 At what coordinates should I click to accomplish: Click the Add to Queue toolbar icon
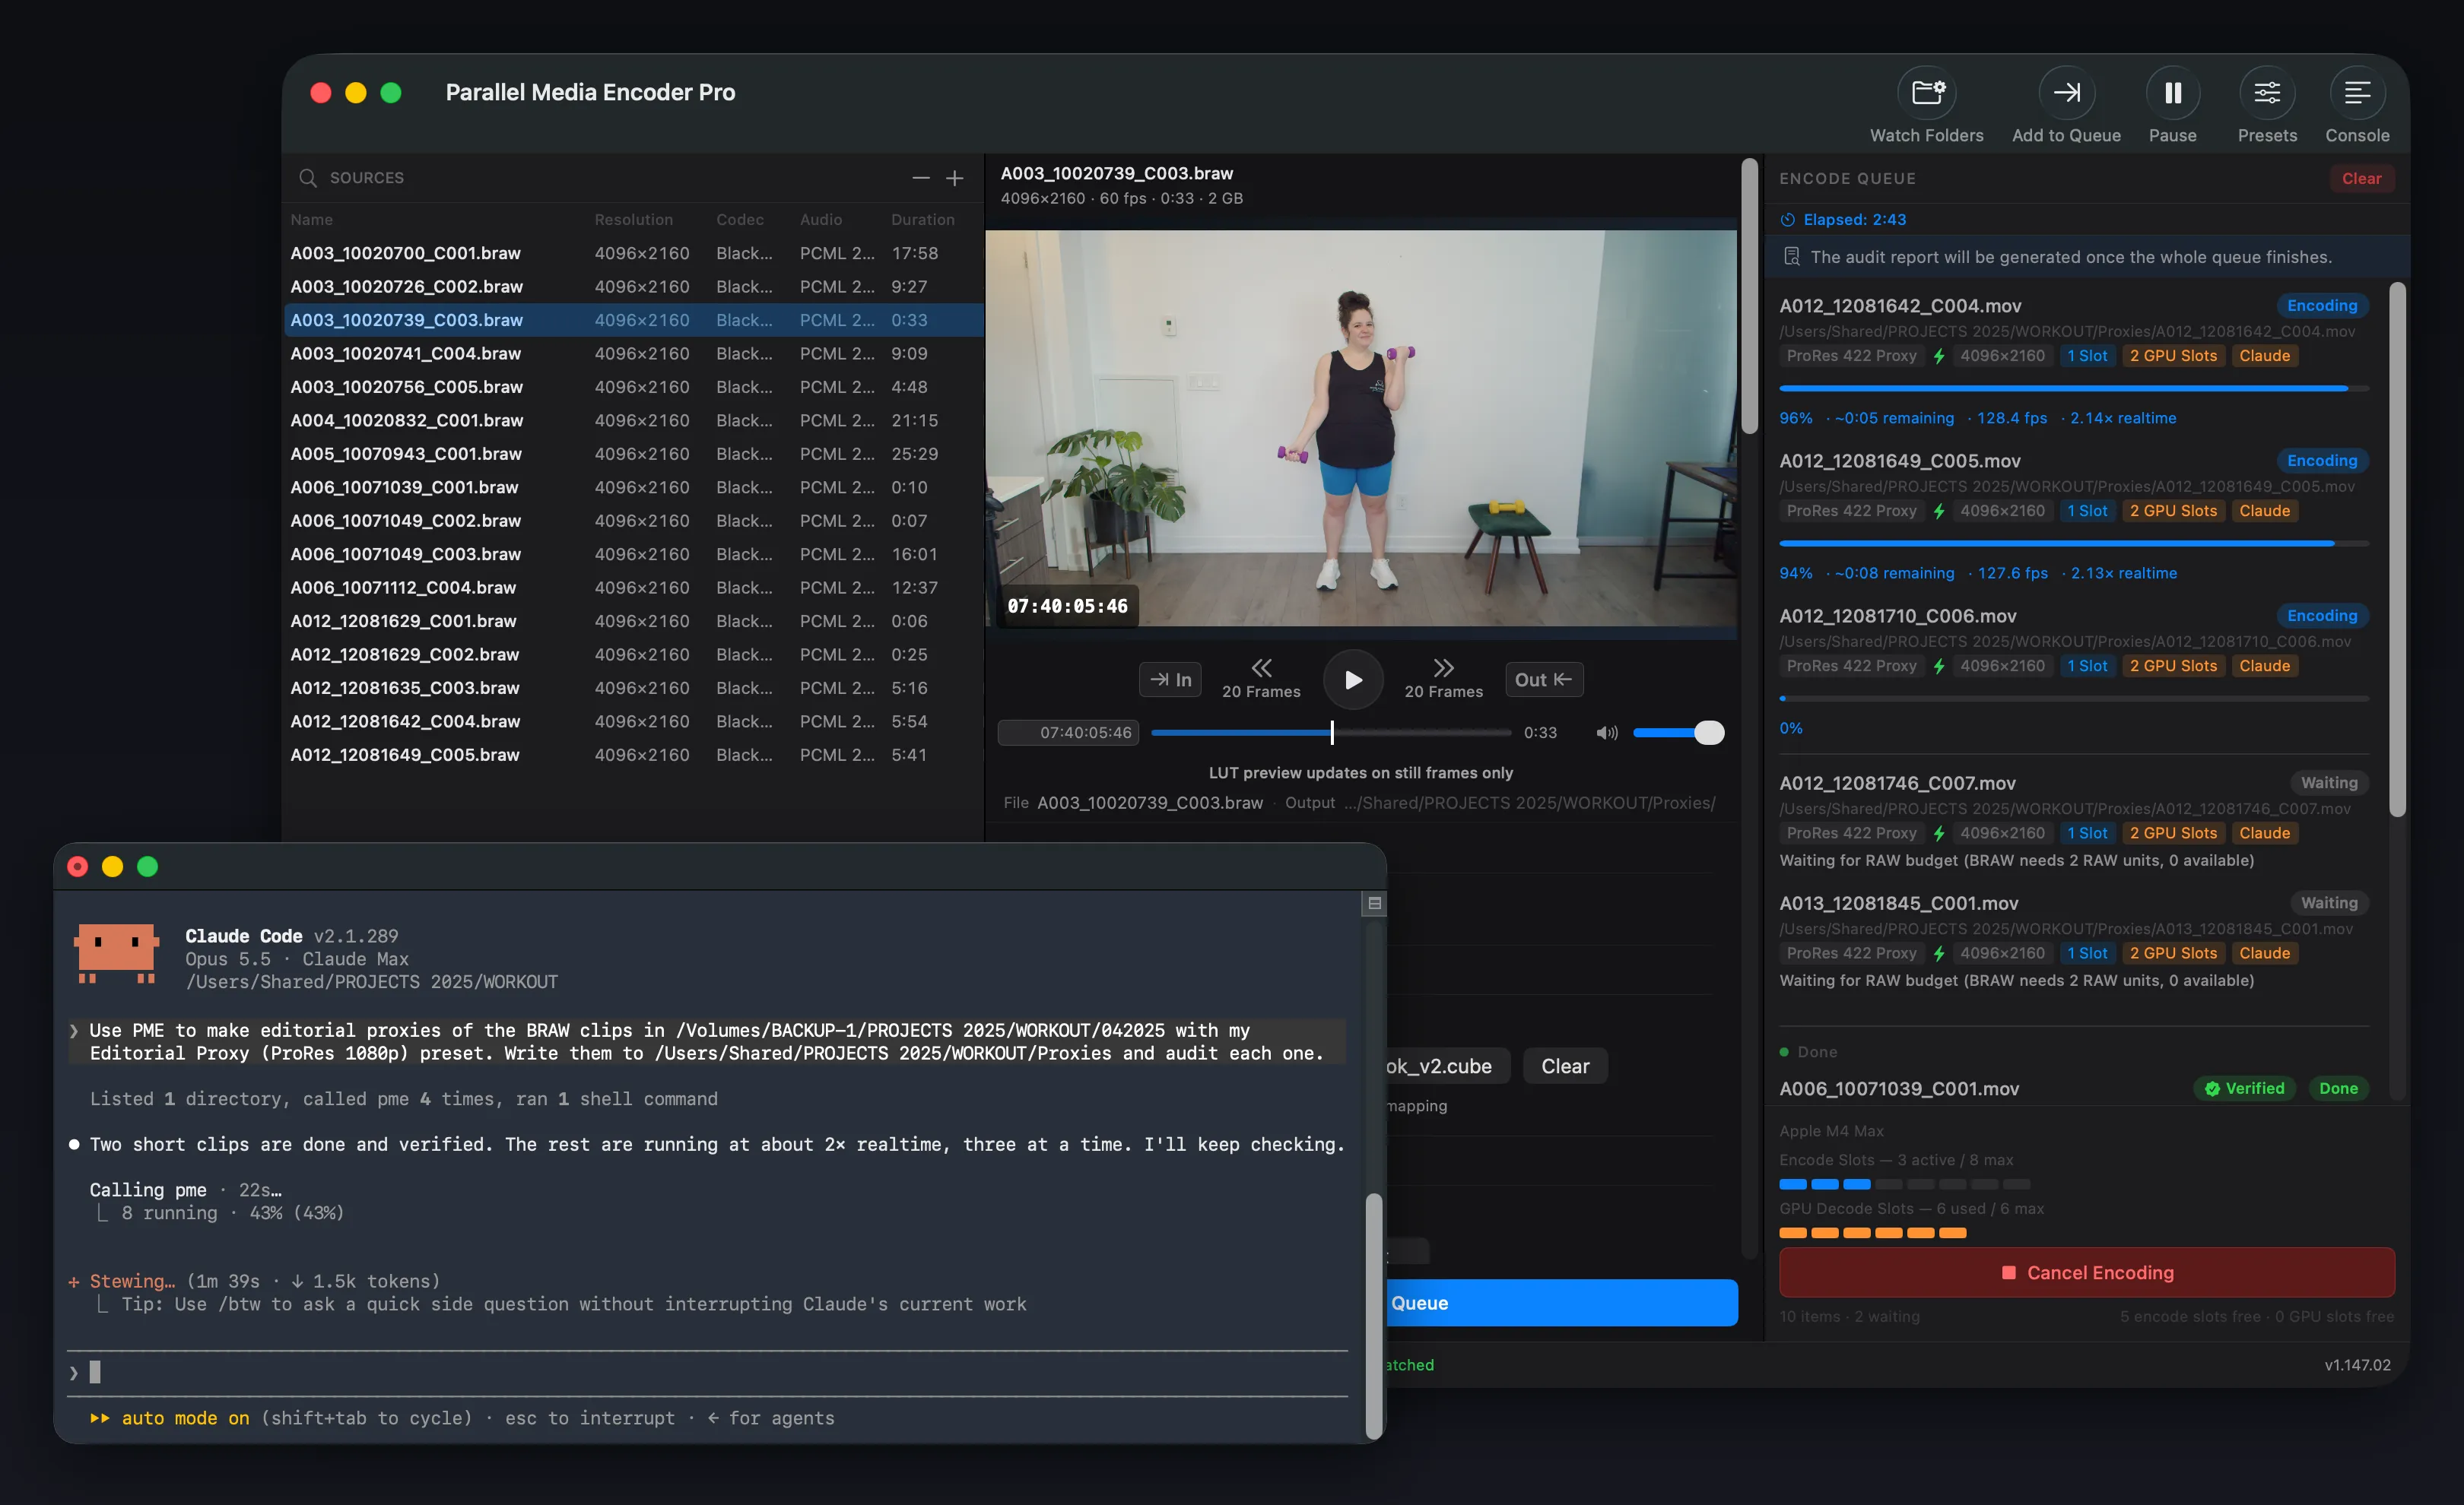pyautogui.click(x=2066, y=93)
